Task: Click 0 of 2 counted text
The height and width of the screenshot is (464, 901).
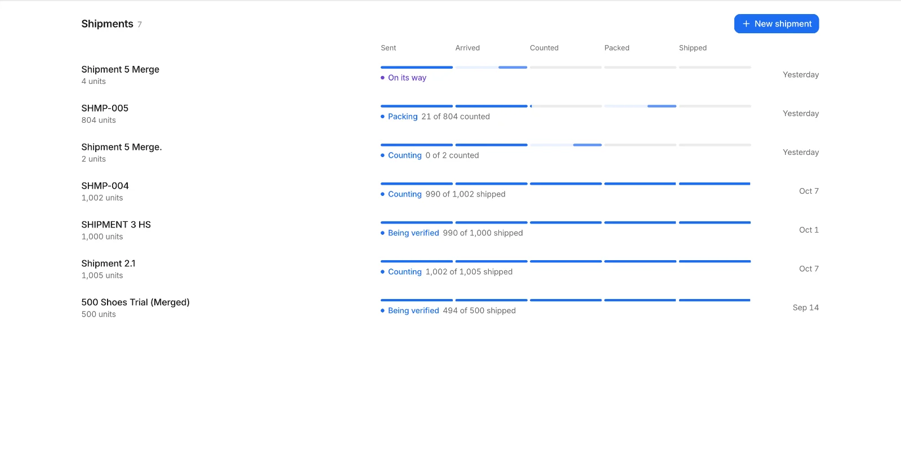Action: [452, 155]
